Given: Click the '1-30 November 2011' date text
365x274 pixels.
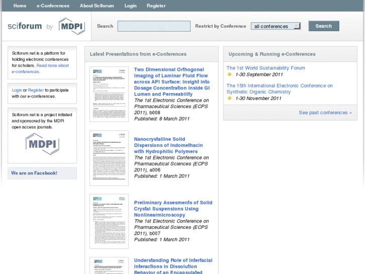Looking at the screenshot, I should coord(259,99).
